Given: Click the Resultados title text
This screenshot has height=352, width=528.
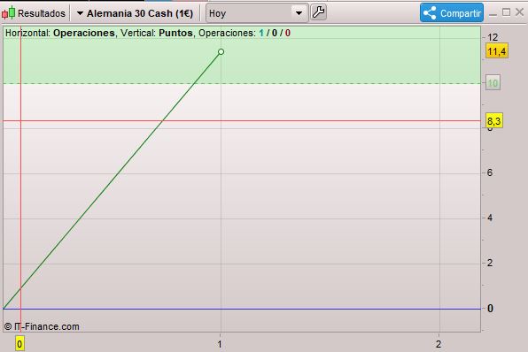Looking at the screenshot, I should coord(42,13).
